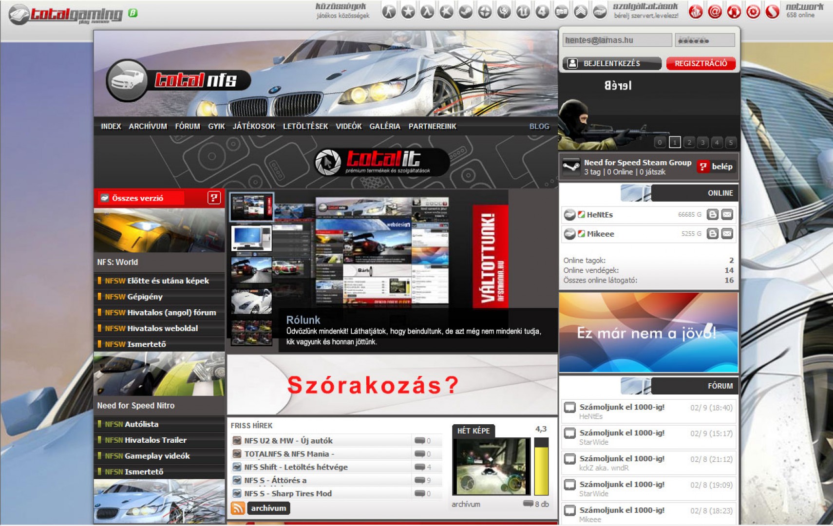Screen dimensions: 833x526
Task: Click the RSS feed icon
Action: pos(238,508)
